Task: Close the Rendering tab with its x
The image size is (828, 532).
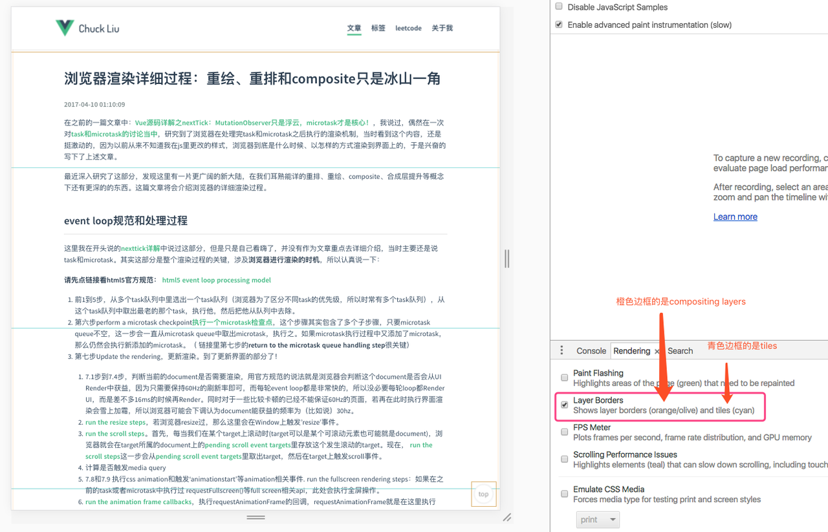Action: coord(657,351)
